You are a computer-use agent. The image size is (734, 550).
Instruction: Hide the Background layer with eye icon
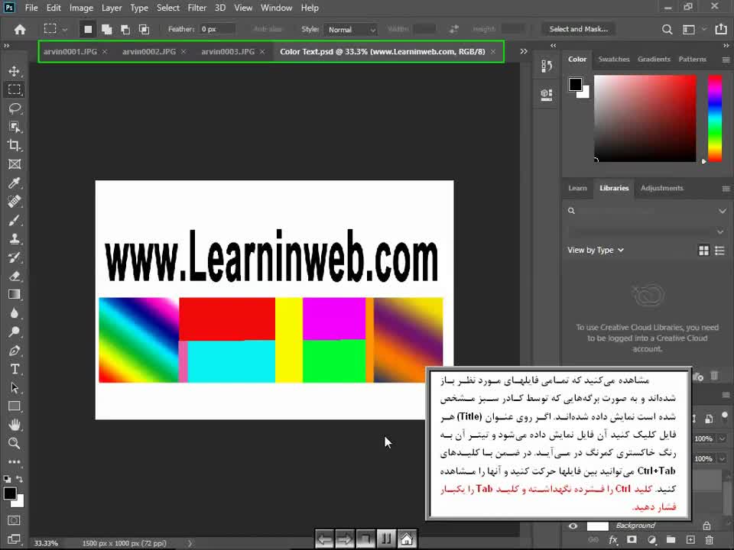pyautogui.click(x=573, y=526)
